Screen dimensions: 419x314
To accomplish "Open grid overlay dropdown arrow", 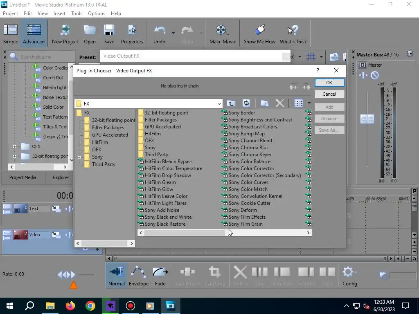I will [321, 56].
